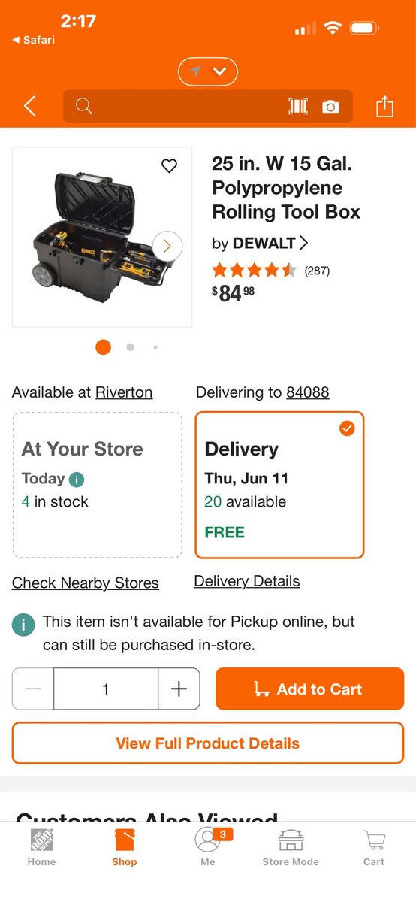Select the At Your Store option
The image size is (416, 902).
click(97, 485)
